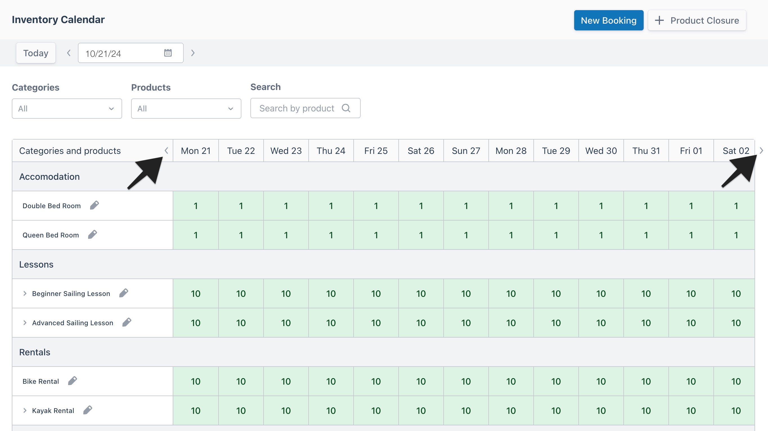Edit Beginner Sailing Lesson with pencil icon
Screen dimensions: 768x431
[x=124, y=293]
